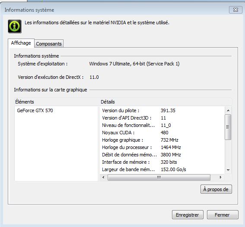Click the horizontal scroll right arrow
The image size is (245, 227).
[220, 177]
